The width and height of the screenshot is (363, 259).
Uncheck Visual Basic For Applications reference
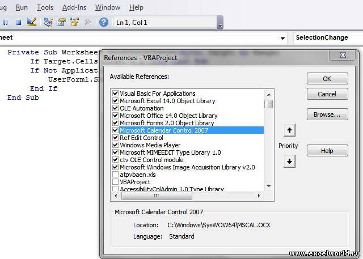pos(115,94)
